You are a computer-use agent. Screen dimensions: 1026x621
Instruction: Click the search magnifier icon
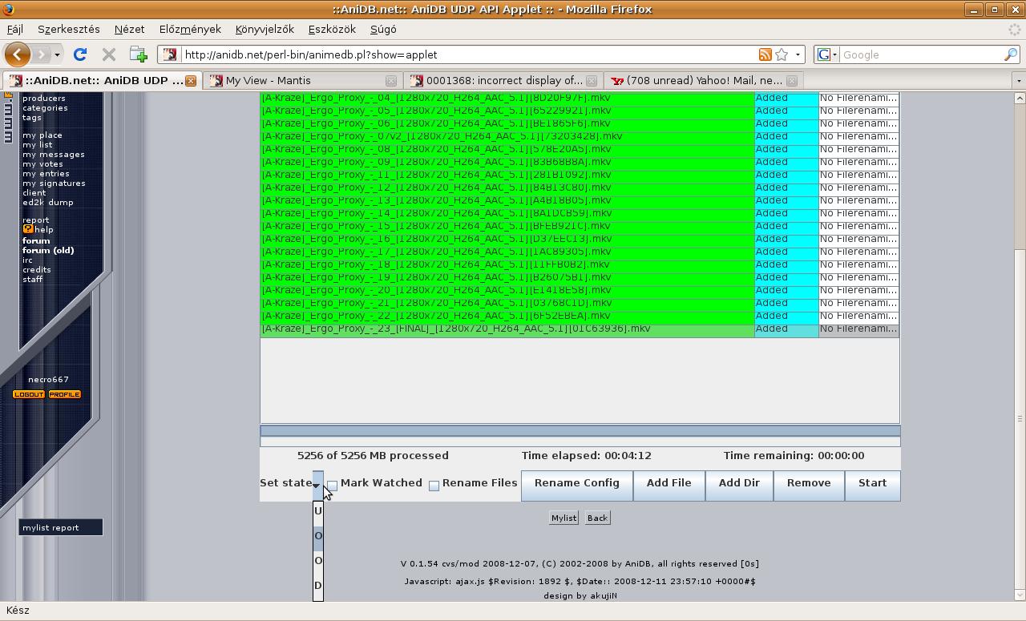click(x=1011, y=54)
